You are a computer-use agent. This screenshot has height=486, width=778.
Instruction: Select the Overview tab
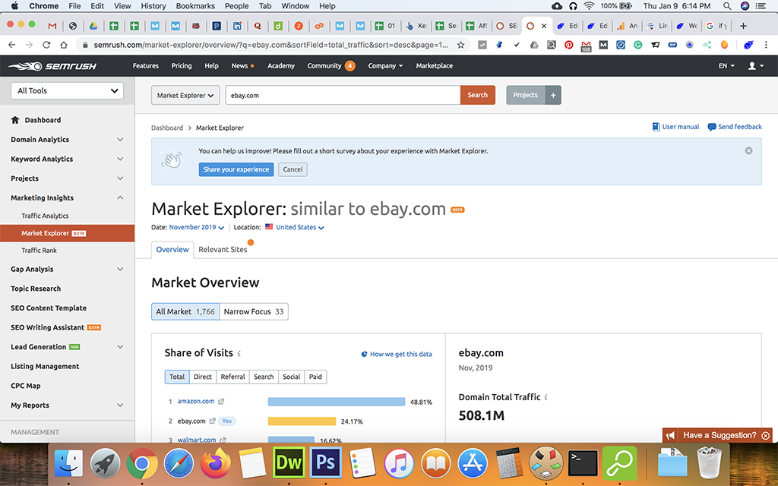click(172, 249)
